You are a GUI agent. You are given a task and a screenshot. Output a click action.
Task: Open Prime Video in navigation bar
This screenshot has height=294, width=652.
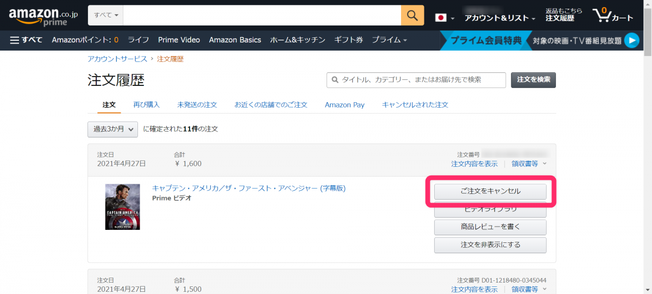(x=179, y=40)
